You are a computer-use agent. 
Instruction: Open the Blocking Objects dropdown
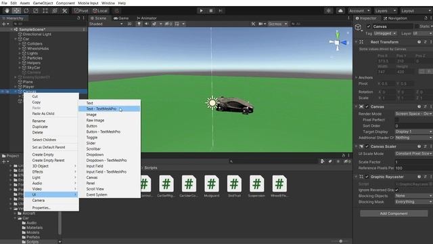pos(413,196)
